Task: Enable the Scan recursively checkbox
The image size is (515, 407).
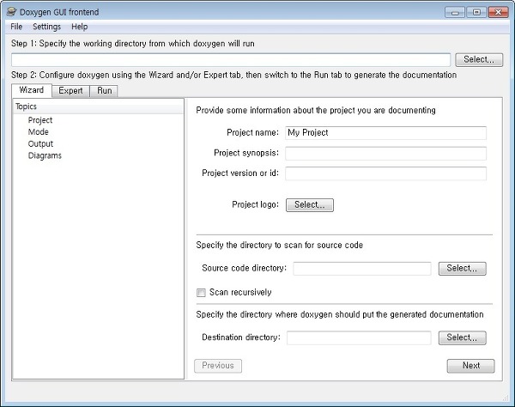Action: (x=201, y=292)
